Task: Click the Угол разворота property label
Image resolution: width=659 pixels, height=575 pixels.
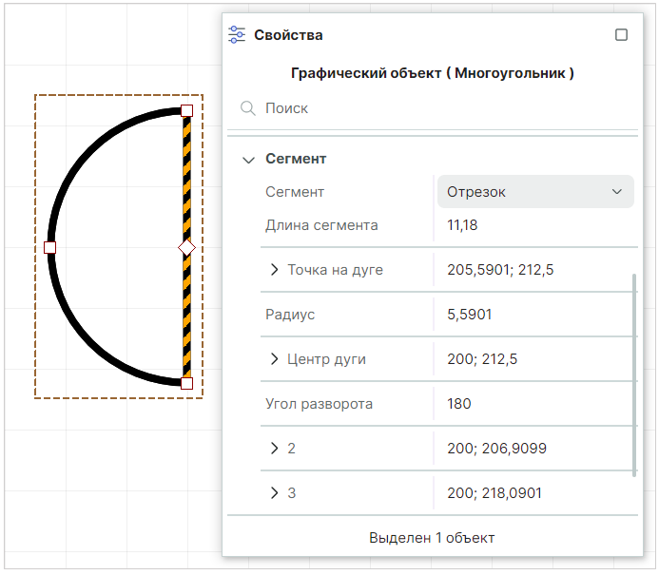Action: 319,404
